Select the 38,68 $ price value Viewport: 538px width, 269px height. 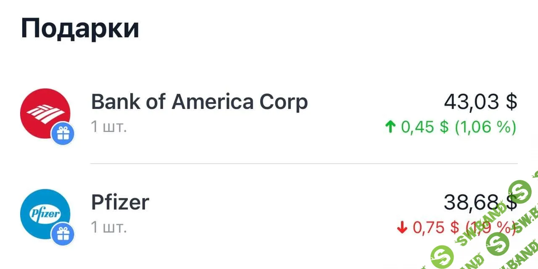[x=480, y=203]
